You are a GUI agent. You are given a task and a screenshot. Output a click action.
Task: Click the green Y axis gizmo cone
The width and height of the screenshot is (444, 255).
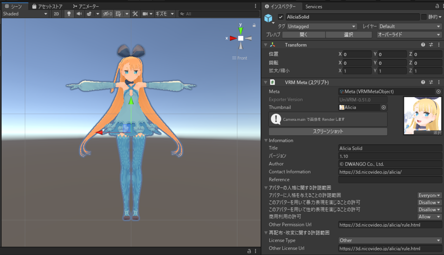[x=241, y=30]
